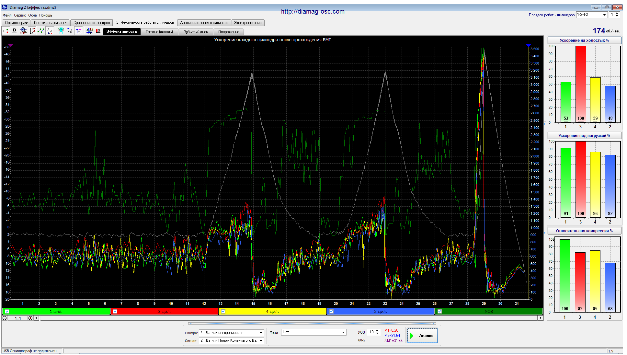Click the Ускорение под нагрузкой % header
627x355 pixels.
(584, 136)
